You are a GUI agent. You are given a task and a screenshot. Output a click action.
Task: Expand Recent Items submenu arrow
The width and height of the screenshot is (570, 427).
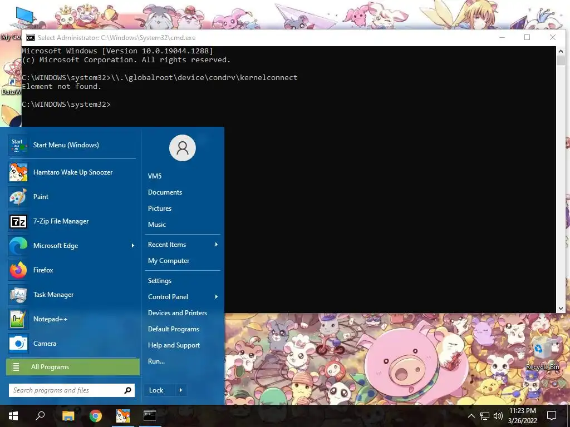217,245
